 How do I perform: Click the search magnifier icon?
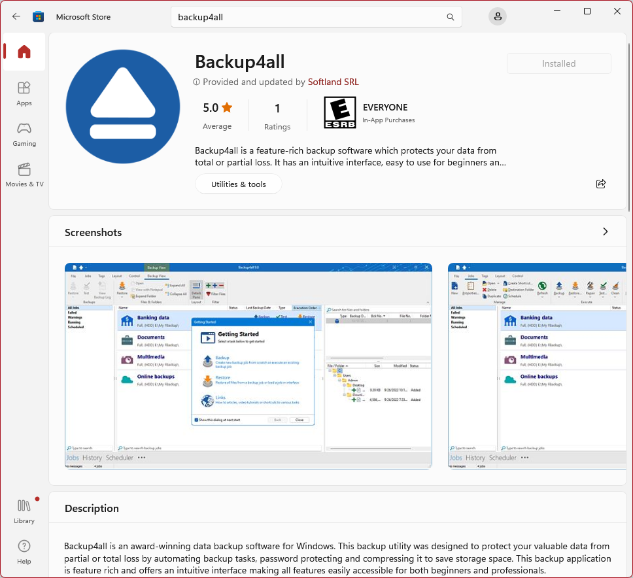tap(450, 17)
